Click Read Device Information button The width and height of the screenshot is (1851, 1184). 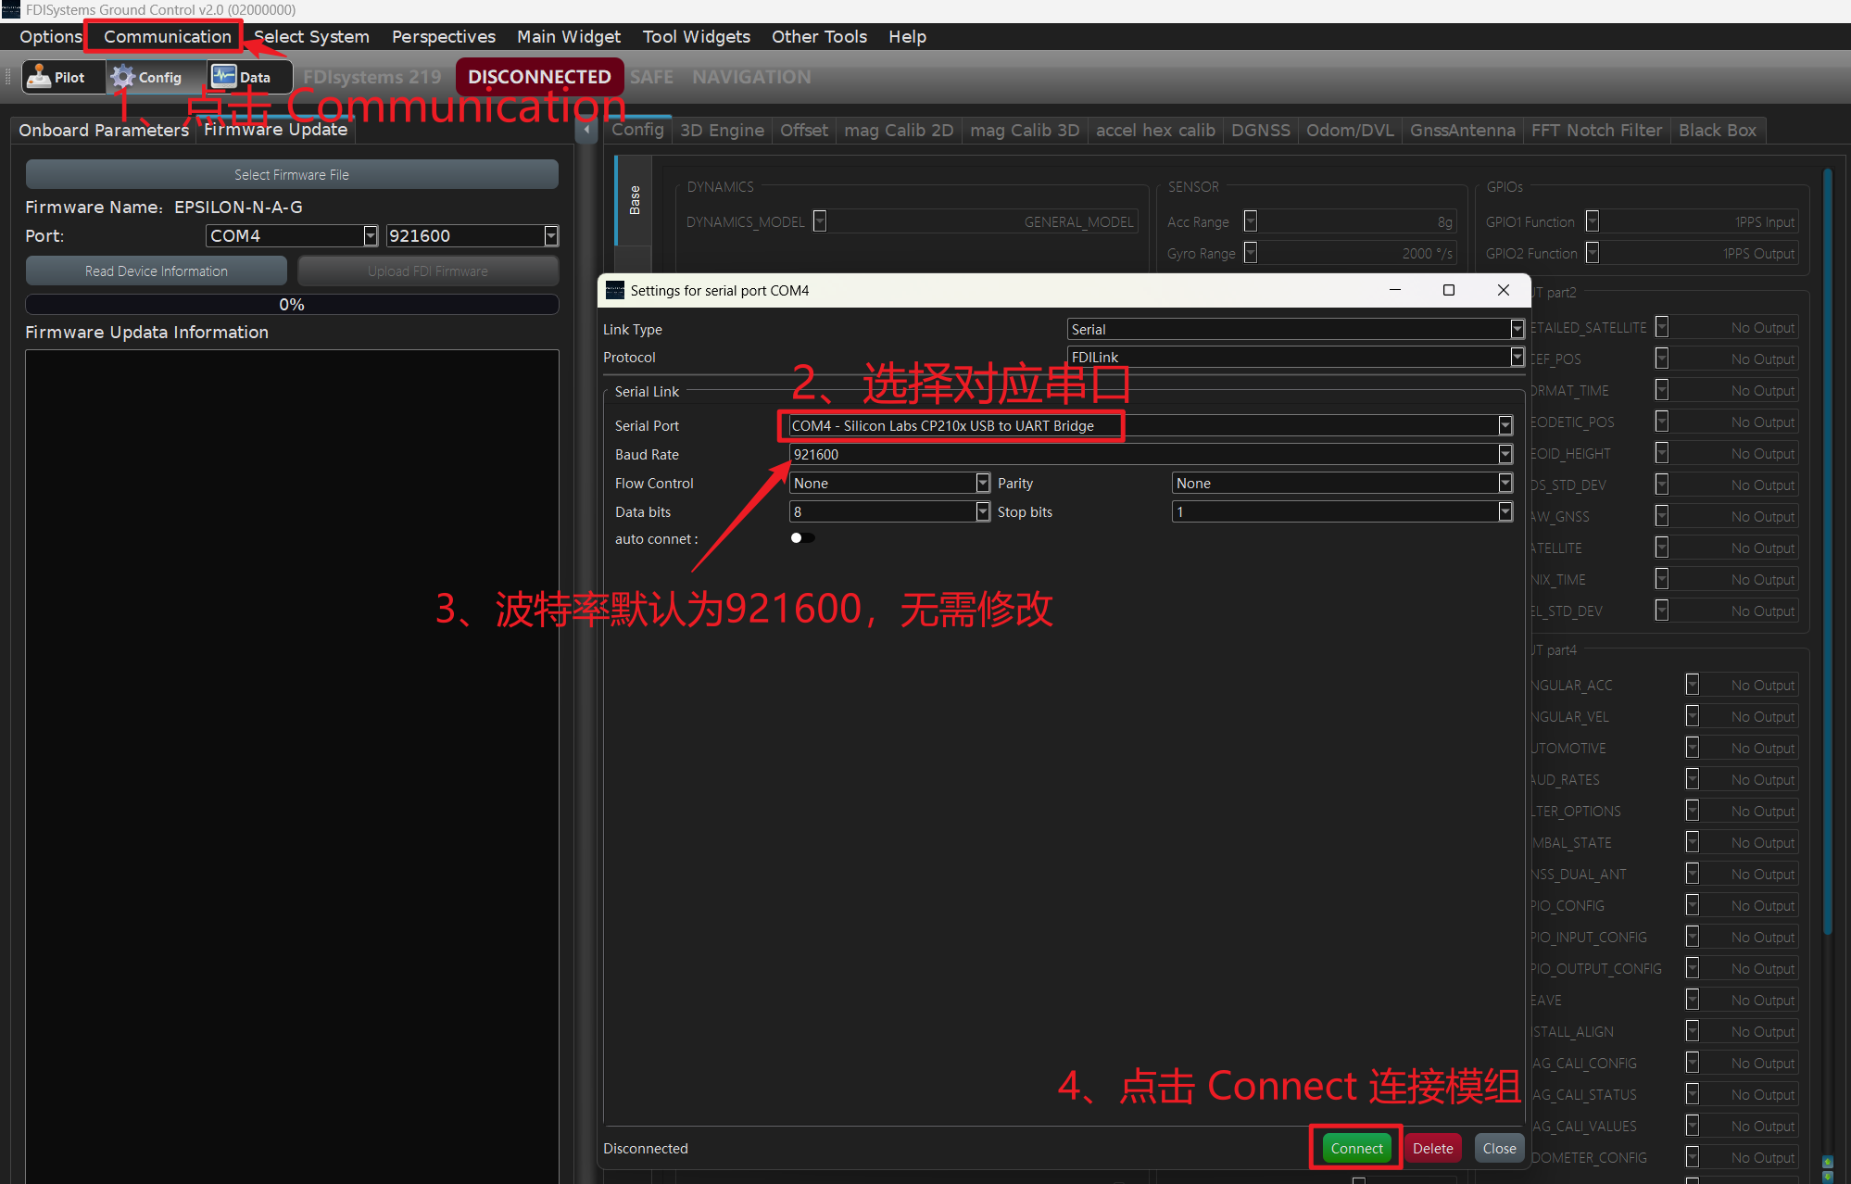(x=156, y=271)
